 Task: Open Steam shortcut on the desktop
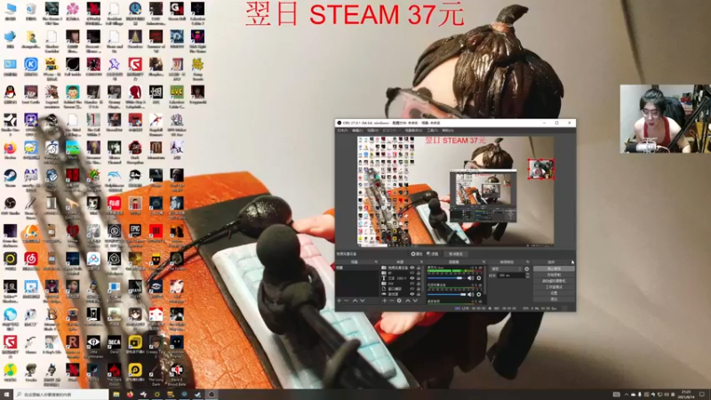click(x=10, y=178)
